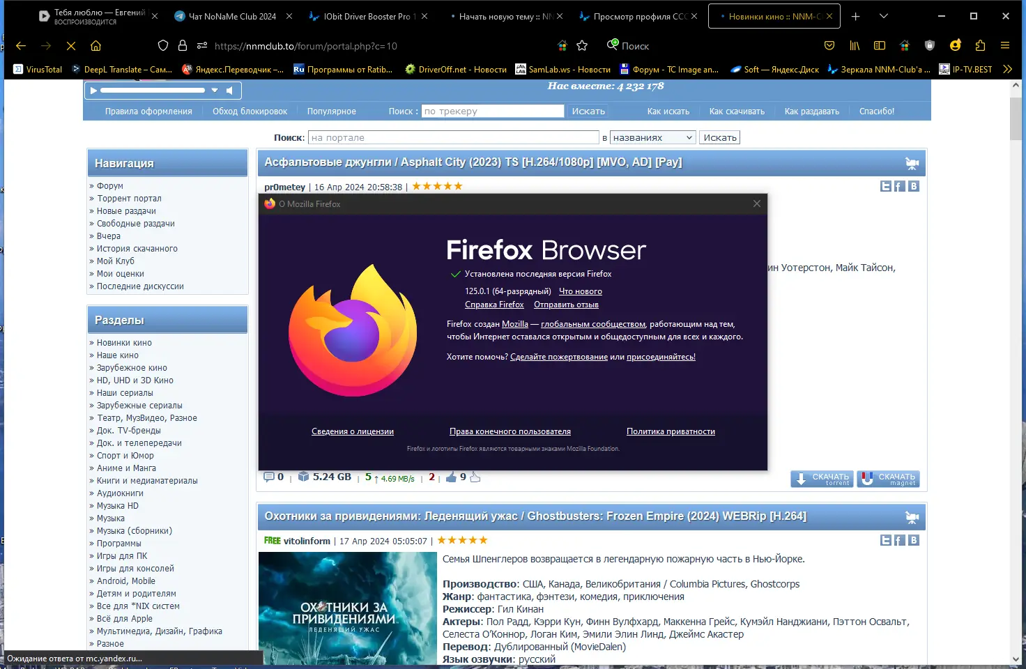Download Asphalt City via magnet link

(x=888, y=479)
